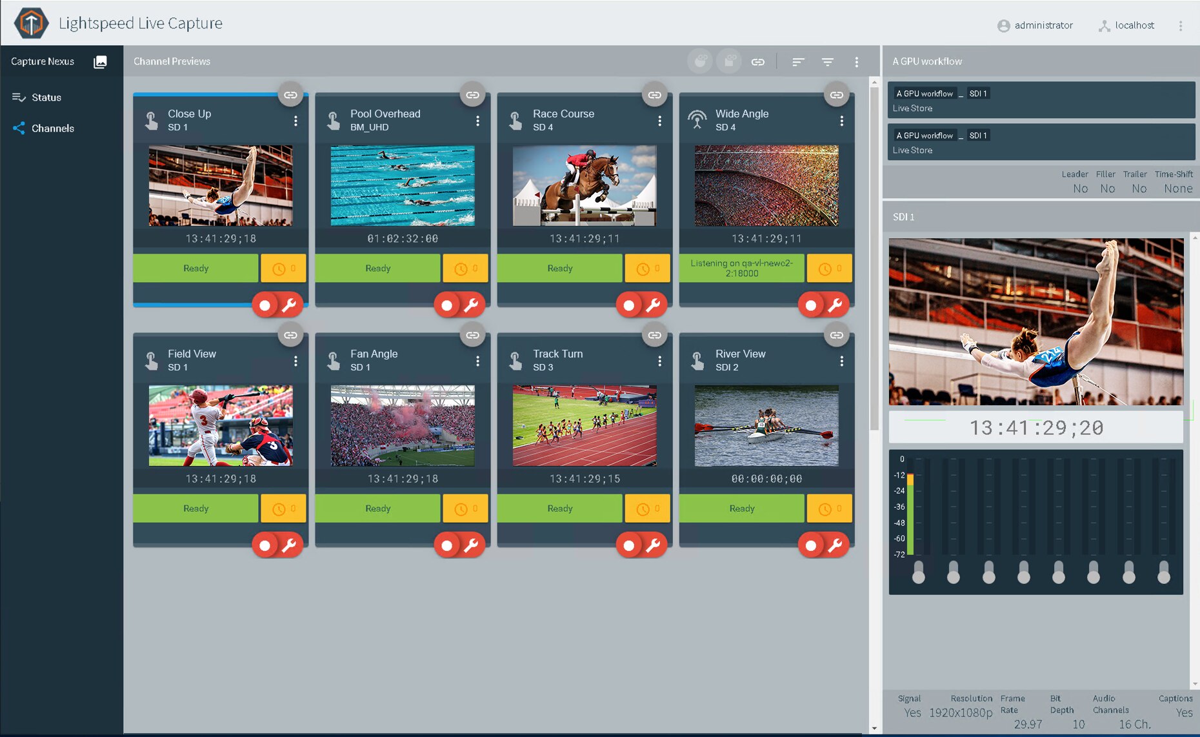This screenshot has width=1200, height=737.
Task: Click the record button on River View channel
Action: [811, 546]
